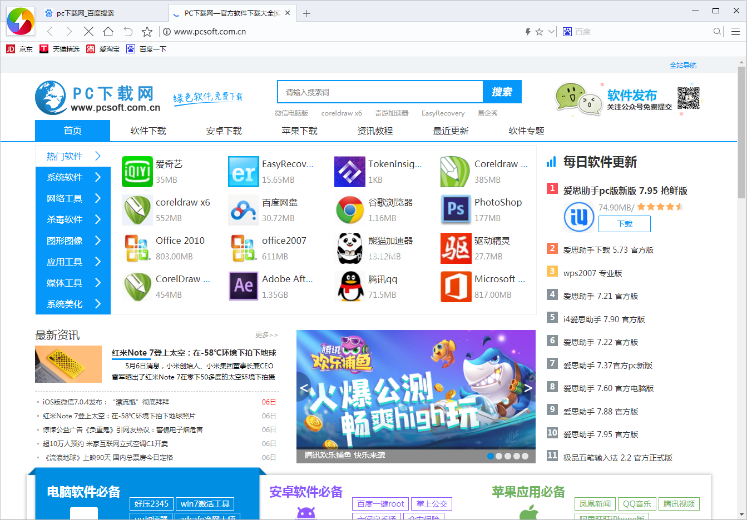The height and width of the screenshot is (520, 747).
Task: Open the win7激活工具 tag link
Action: tap(205, 504)
